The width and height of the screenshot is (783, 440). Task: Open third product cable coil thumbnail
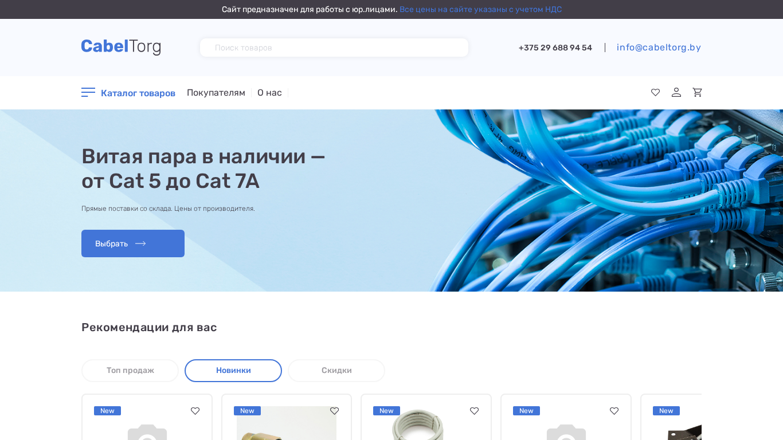[x=417, y=423]
